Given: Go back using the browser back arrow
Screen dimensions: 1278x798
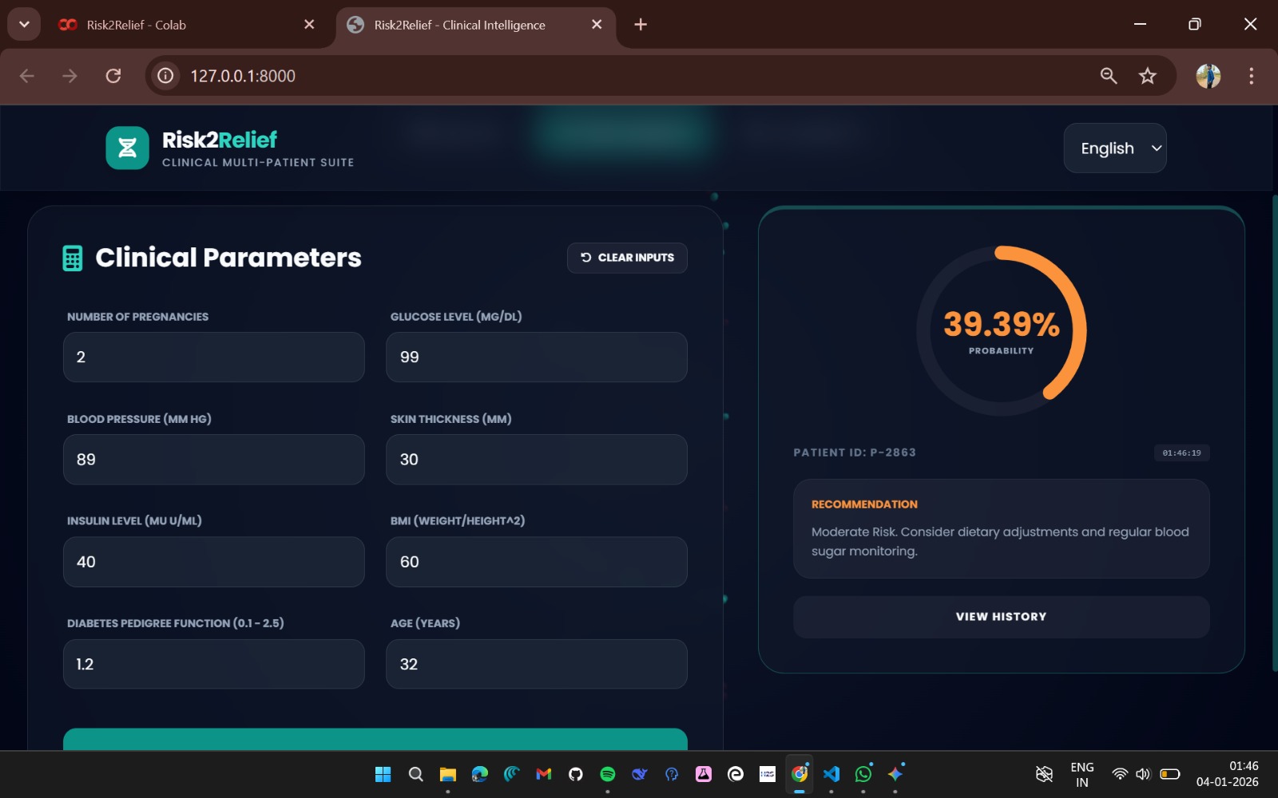Looking at the screenshot, I should point(27,76).
